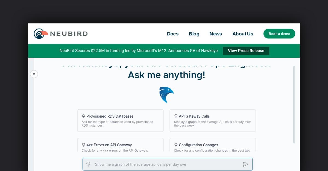Viewport: 328px width, 171px height.
Task: Click the View Press Release button
Action: [x=246, y=51]
